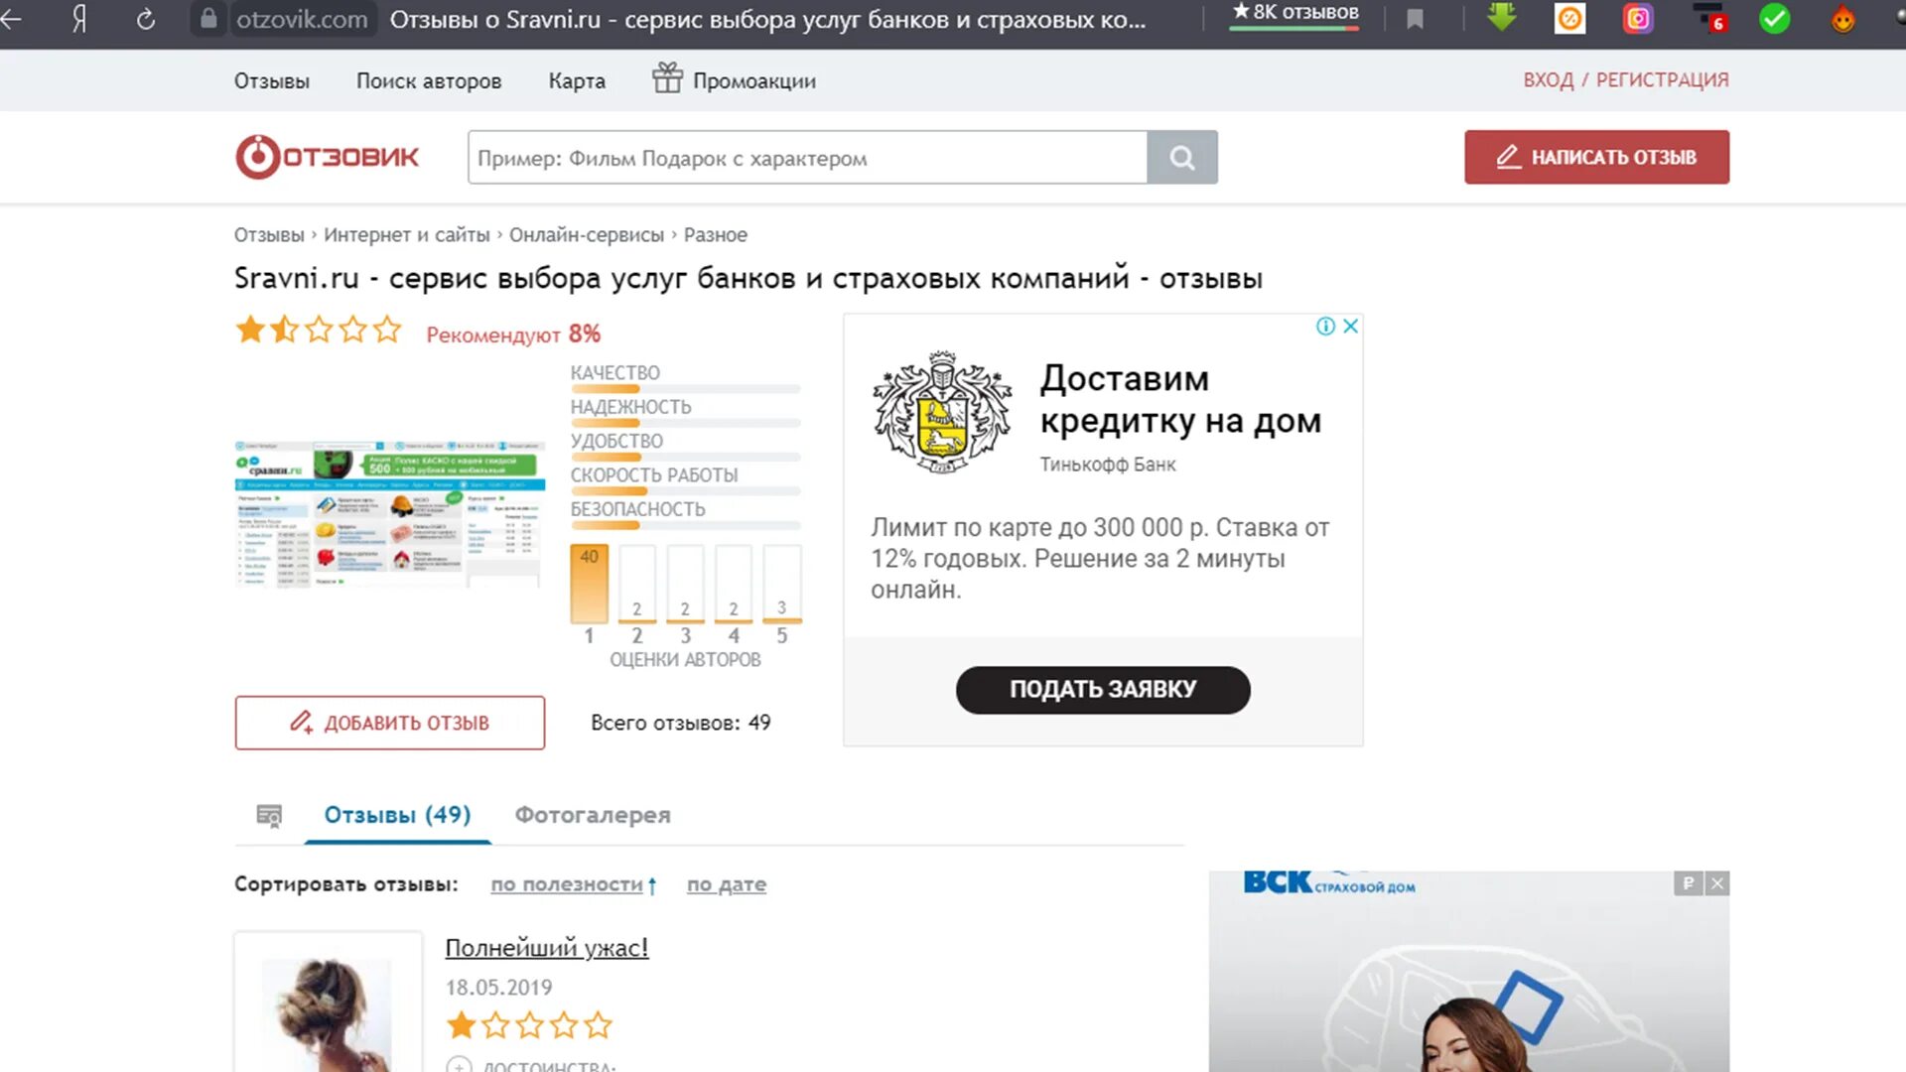Viewport: 1906px width, 1072px height.
Task: Open breadcrumb Онлайн-сервисы
Action: coord(587,235)
